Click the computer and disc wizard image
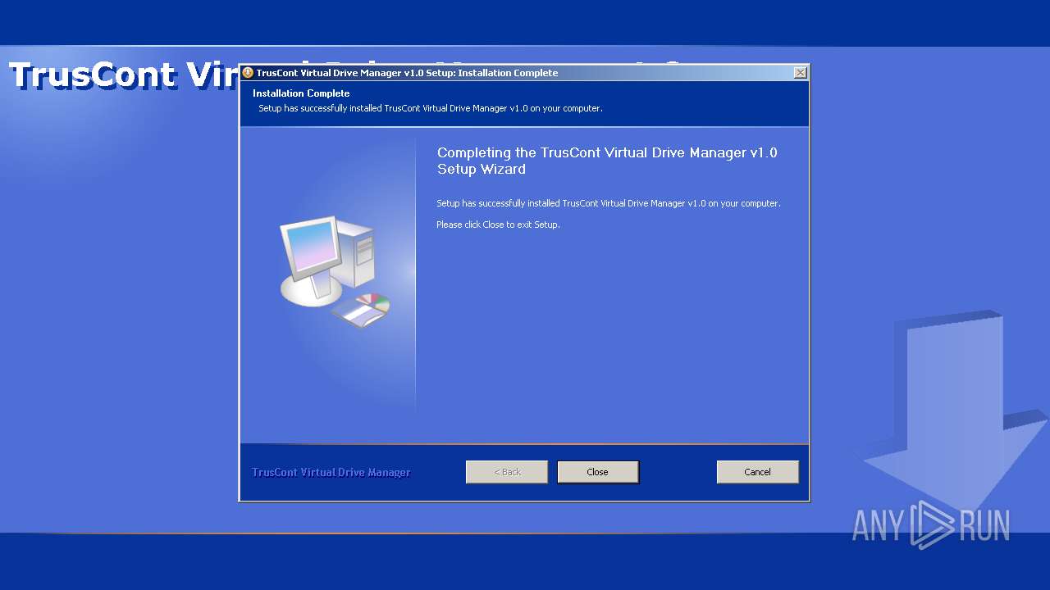The height and width of the screenshot is (590, 1050). [335, 272]
